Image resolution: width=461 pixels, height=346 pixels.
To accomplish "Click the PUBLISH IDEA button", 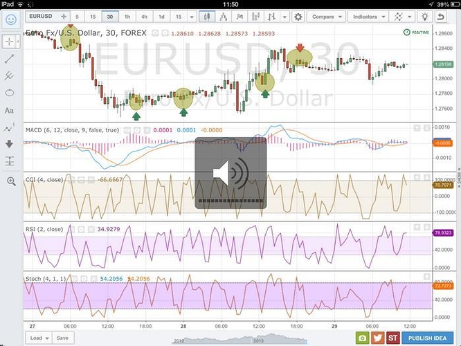I will click(x=427, y=338).
